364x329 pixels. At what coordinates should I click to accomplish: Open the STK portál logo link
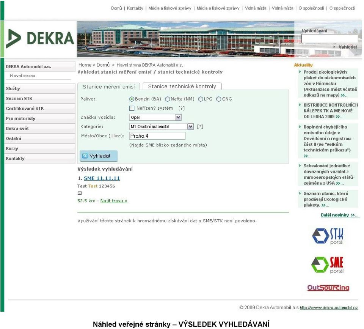(328, 236)
